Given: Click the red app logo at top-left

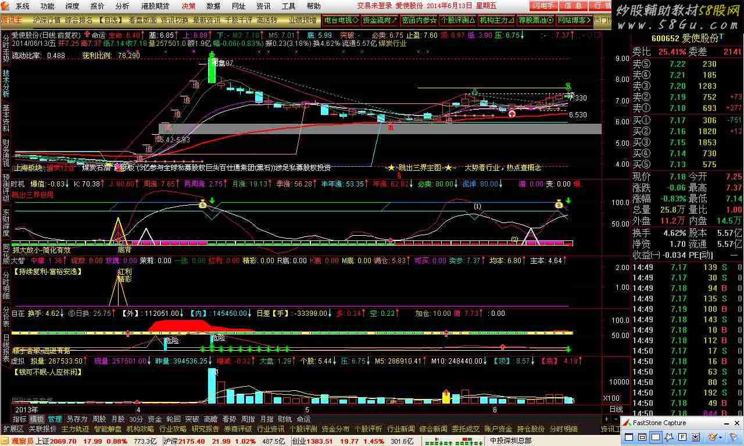Looking at the screenshot, I should [x=5, y=6].
